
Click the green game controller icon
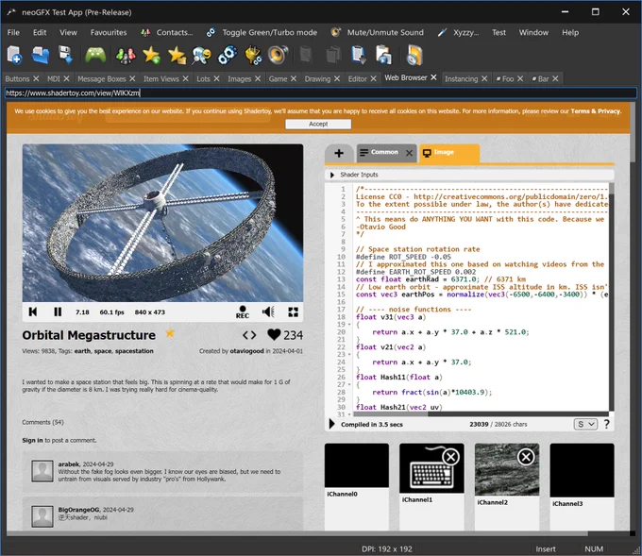coord(95,55)
